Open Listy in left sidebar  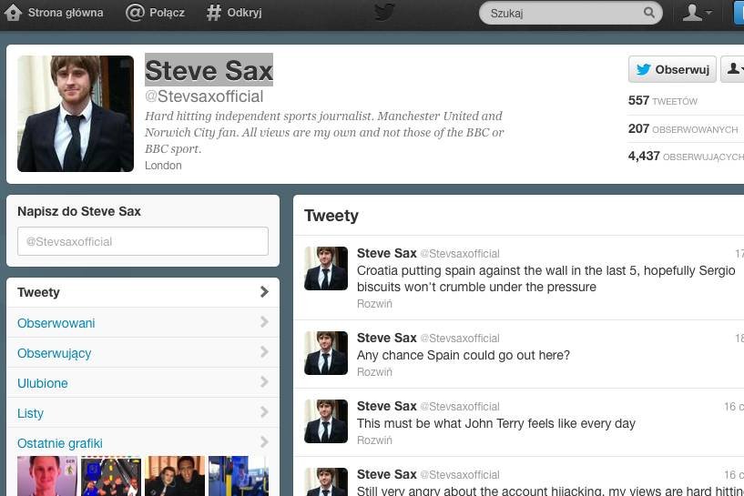point(143,413)
